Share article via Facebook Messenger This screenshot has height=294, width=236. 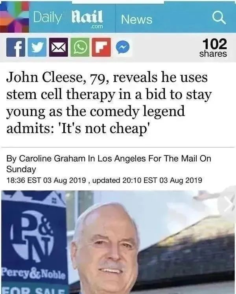pos(123,47)
